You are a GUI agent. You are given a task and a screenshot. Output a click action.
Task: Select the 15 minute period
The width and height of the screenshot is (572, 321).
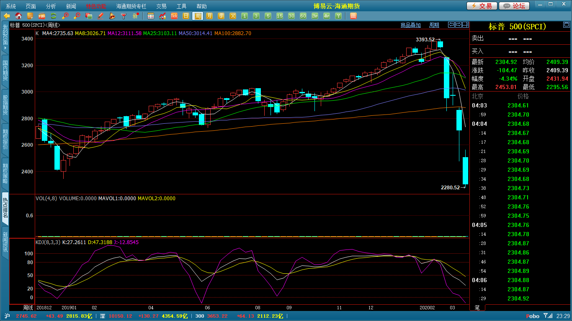(280, 16)
